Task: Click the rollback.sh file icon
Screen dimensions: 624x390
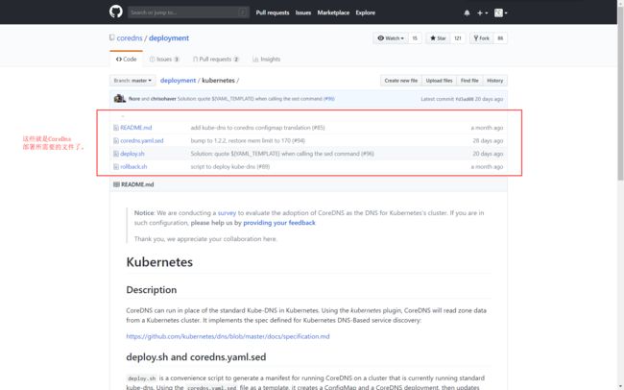Action: (x=116, y=167)
